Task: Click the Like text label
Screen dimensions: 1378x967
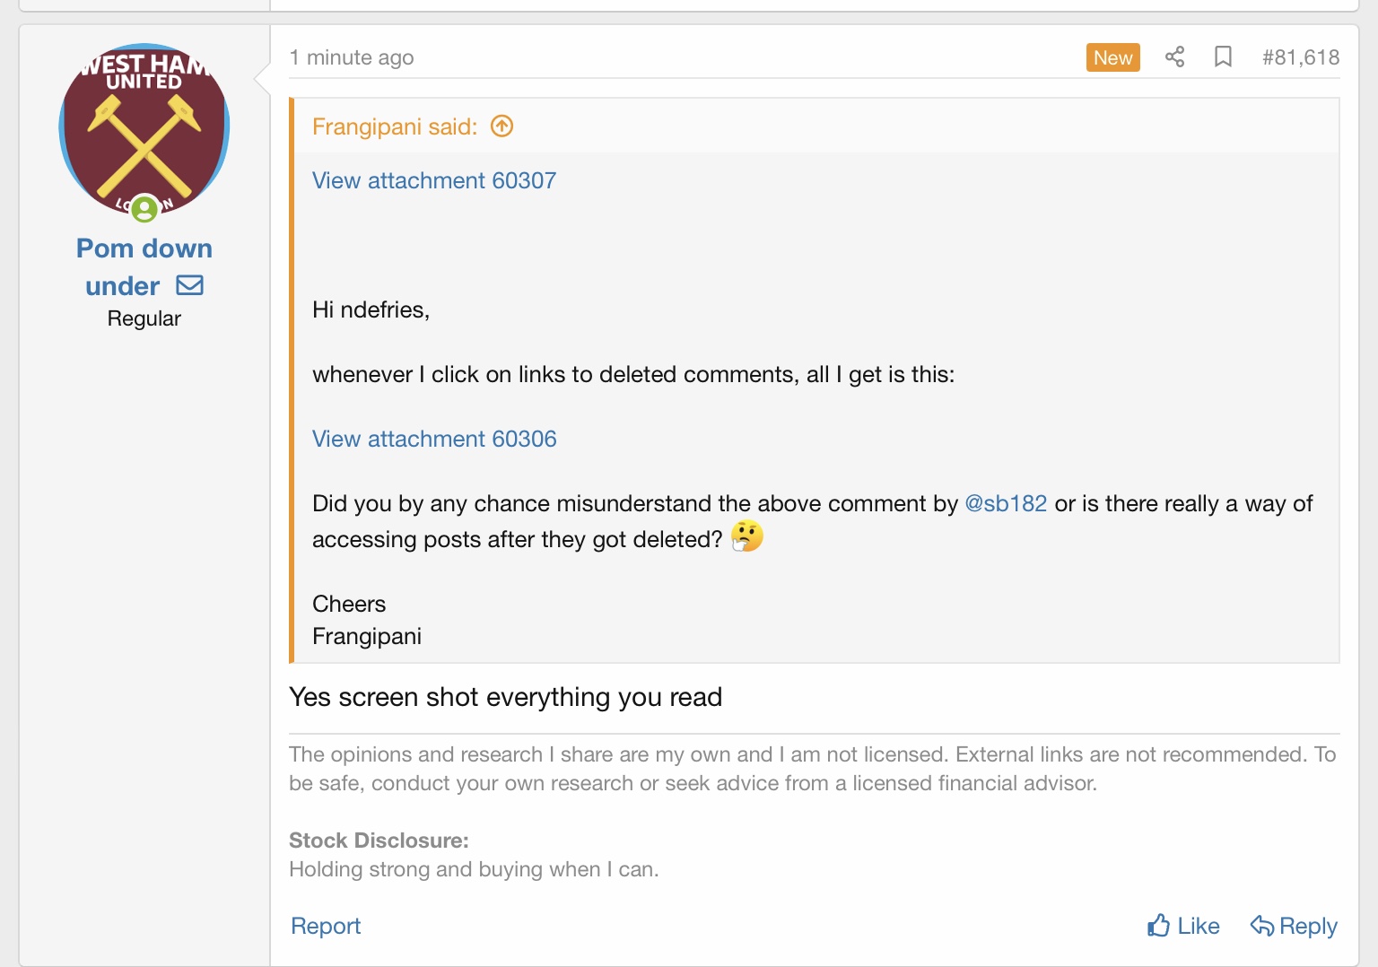Action: coord(1199,926)
